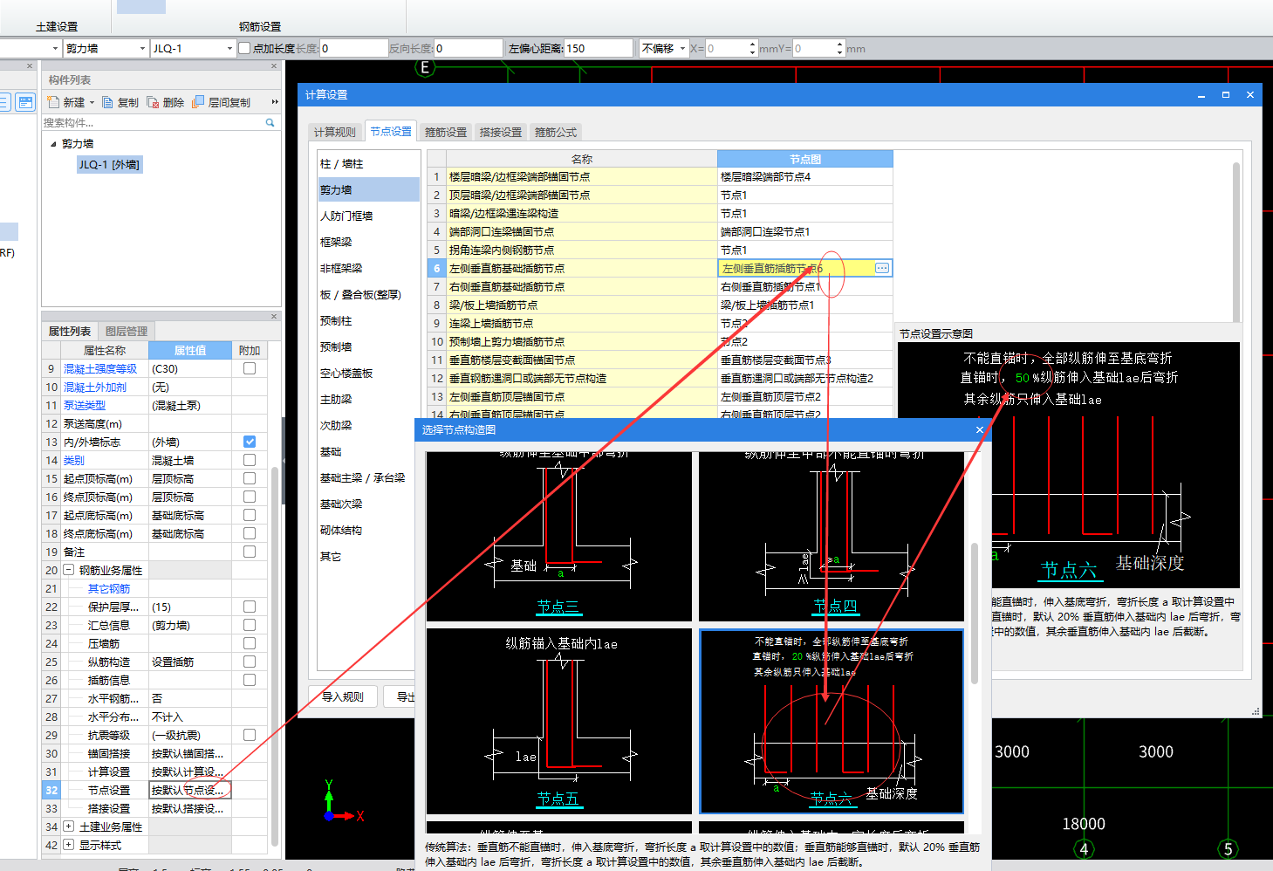The image size is (1273, 871).
Task: Select the 属性列表 tab
Action: [70, 332]
